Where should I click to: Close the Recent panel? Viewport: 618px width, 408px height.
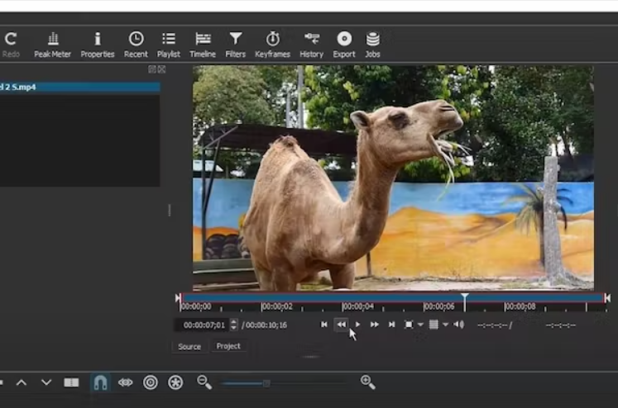coord(161,69)
